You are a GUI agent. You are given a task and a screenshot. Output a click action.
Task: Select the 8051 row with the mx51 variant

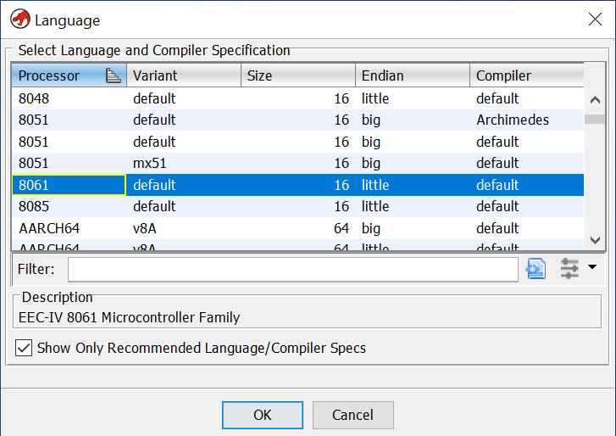297,163
